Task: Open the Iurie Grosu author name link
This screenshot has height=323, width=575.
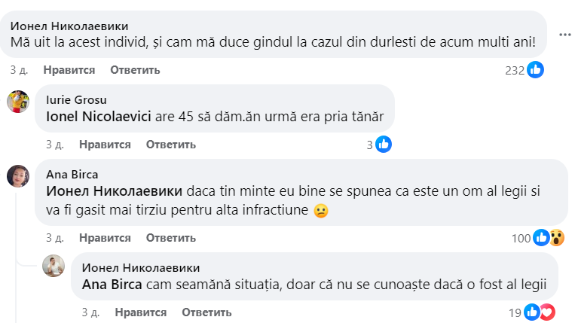Action: click(x=76, y=99)
